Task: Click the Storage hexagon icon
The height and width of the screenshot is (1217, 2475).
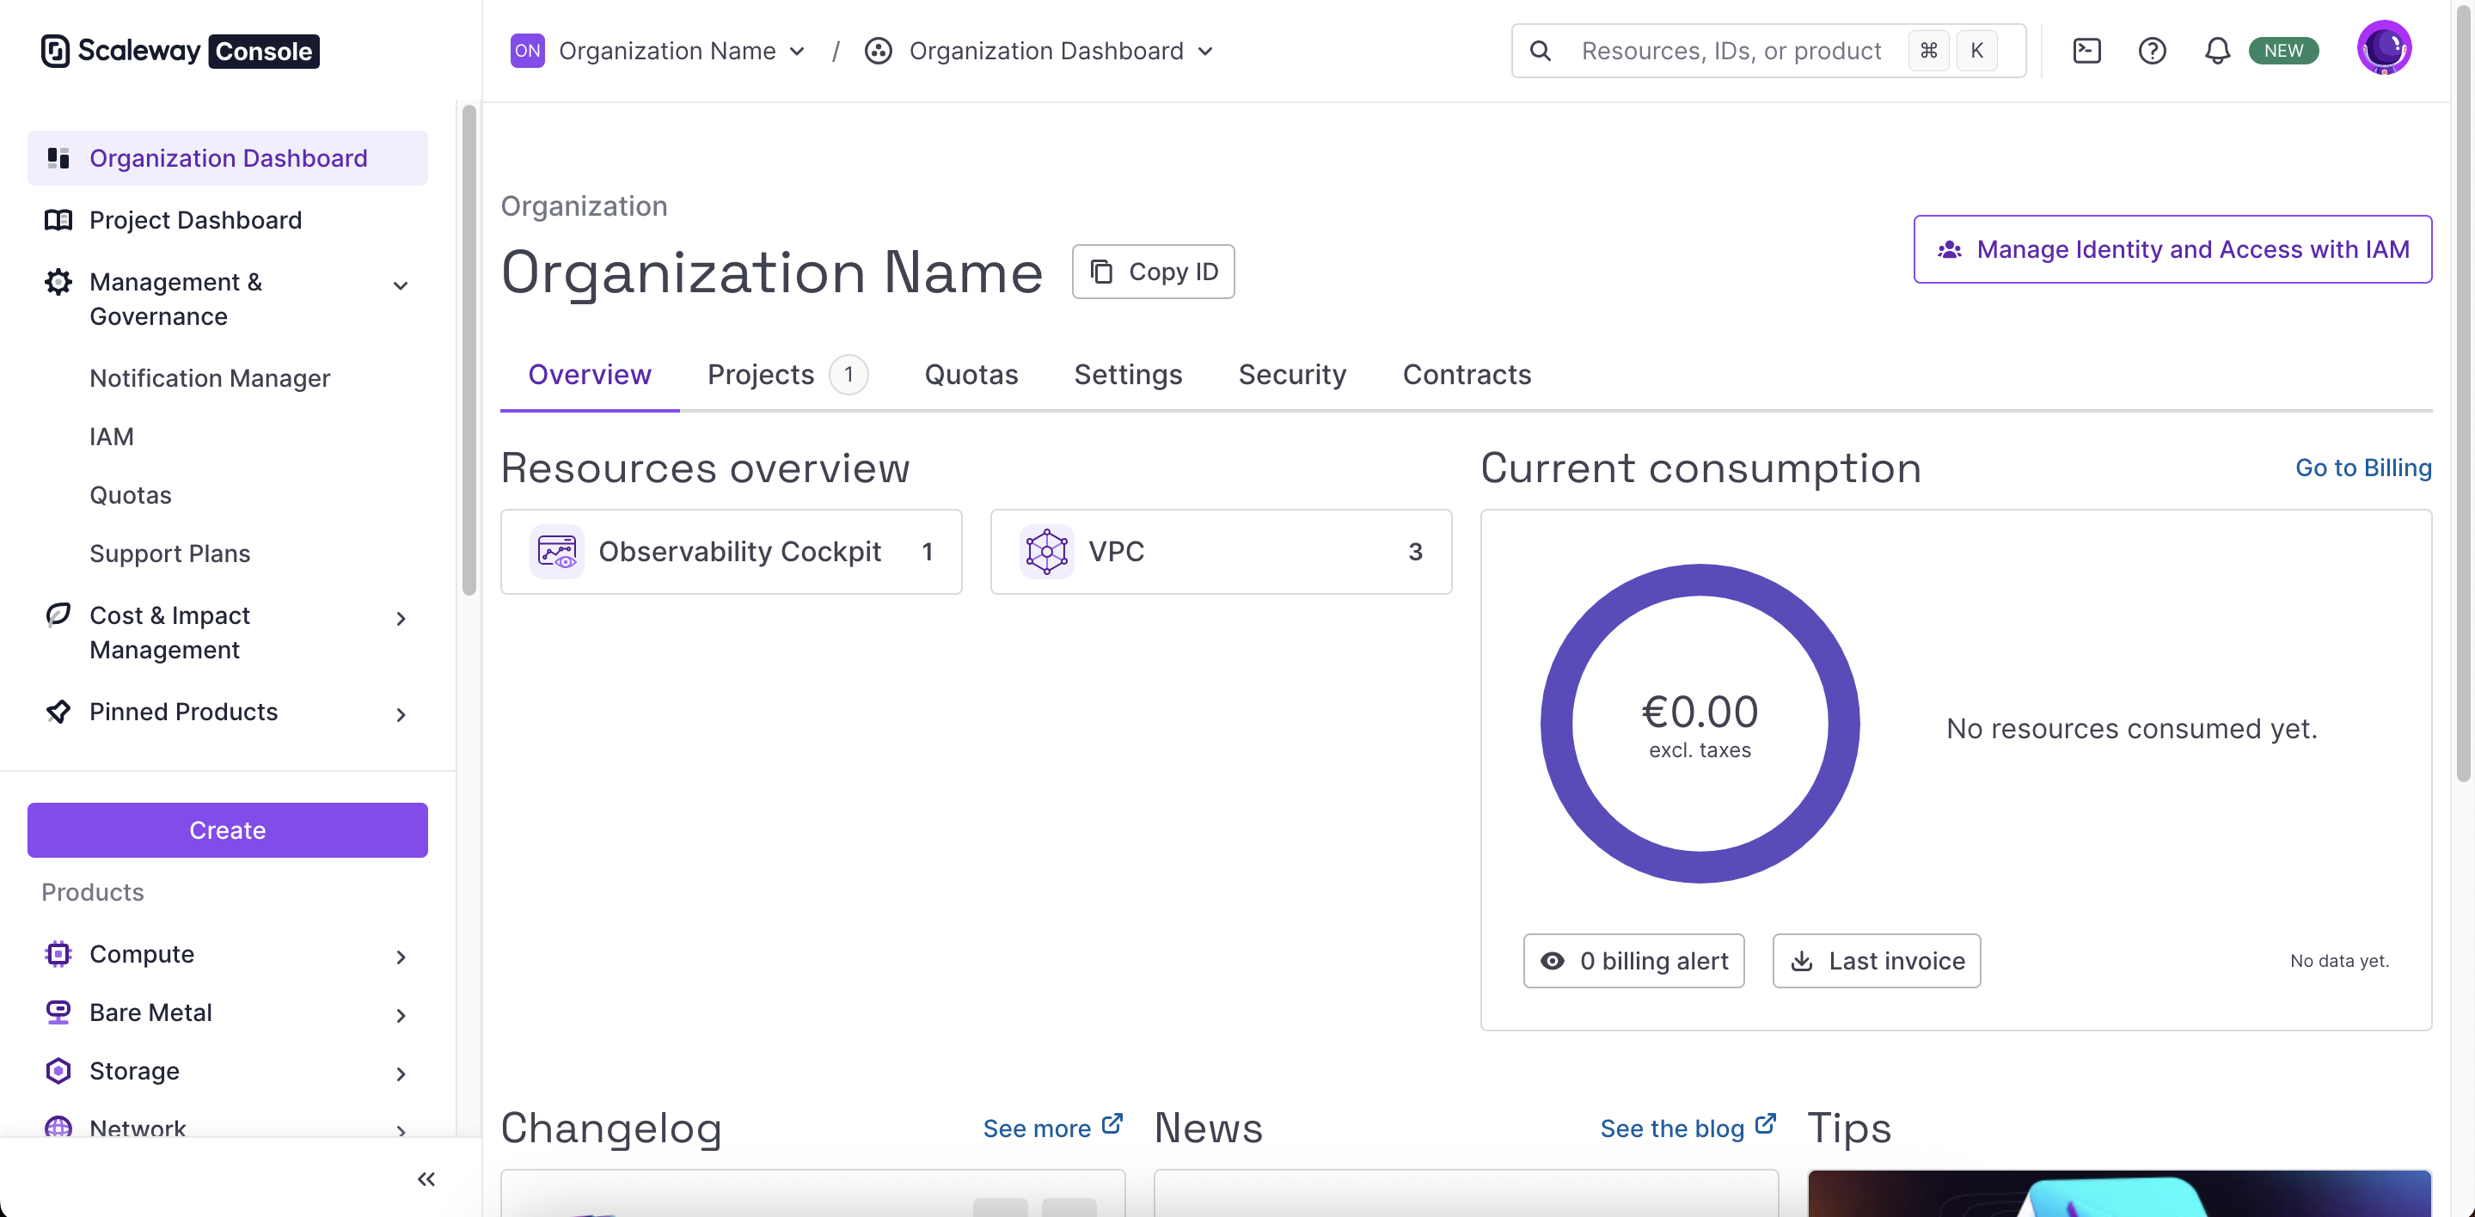Action: pyautogui.click(x=58, y=1071)
